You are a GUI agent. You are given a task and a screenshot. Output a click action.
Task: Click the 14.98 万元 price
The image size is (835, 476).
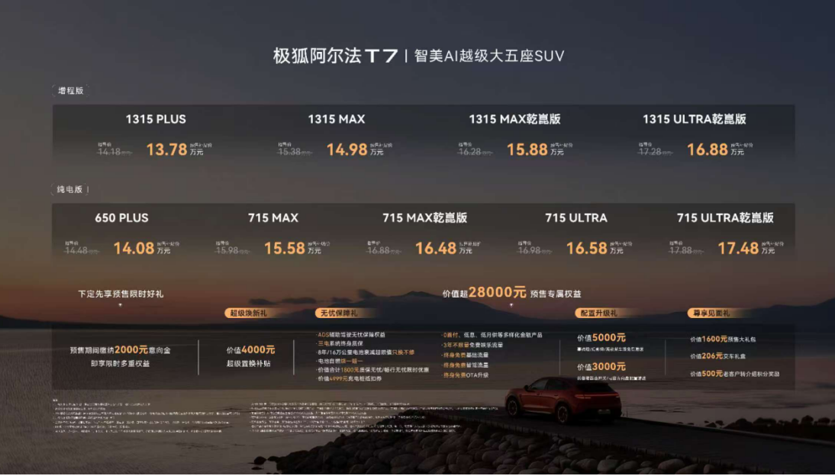click(355, 150)
